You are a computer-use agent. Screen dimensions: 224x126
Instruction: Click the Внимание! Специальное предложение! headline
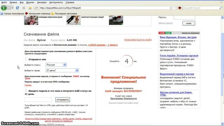[124, 79]
